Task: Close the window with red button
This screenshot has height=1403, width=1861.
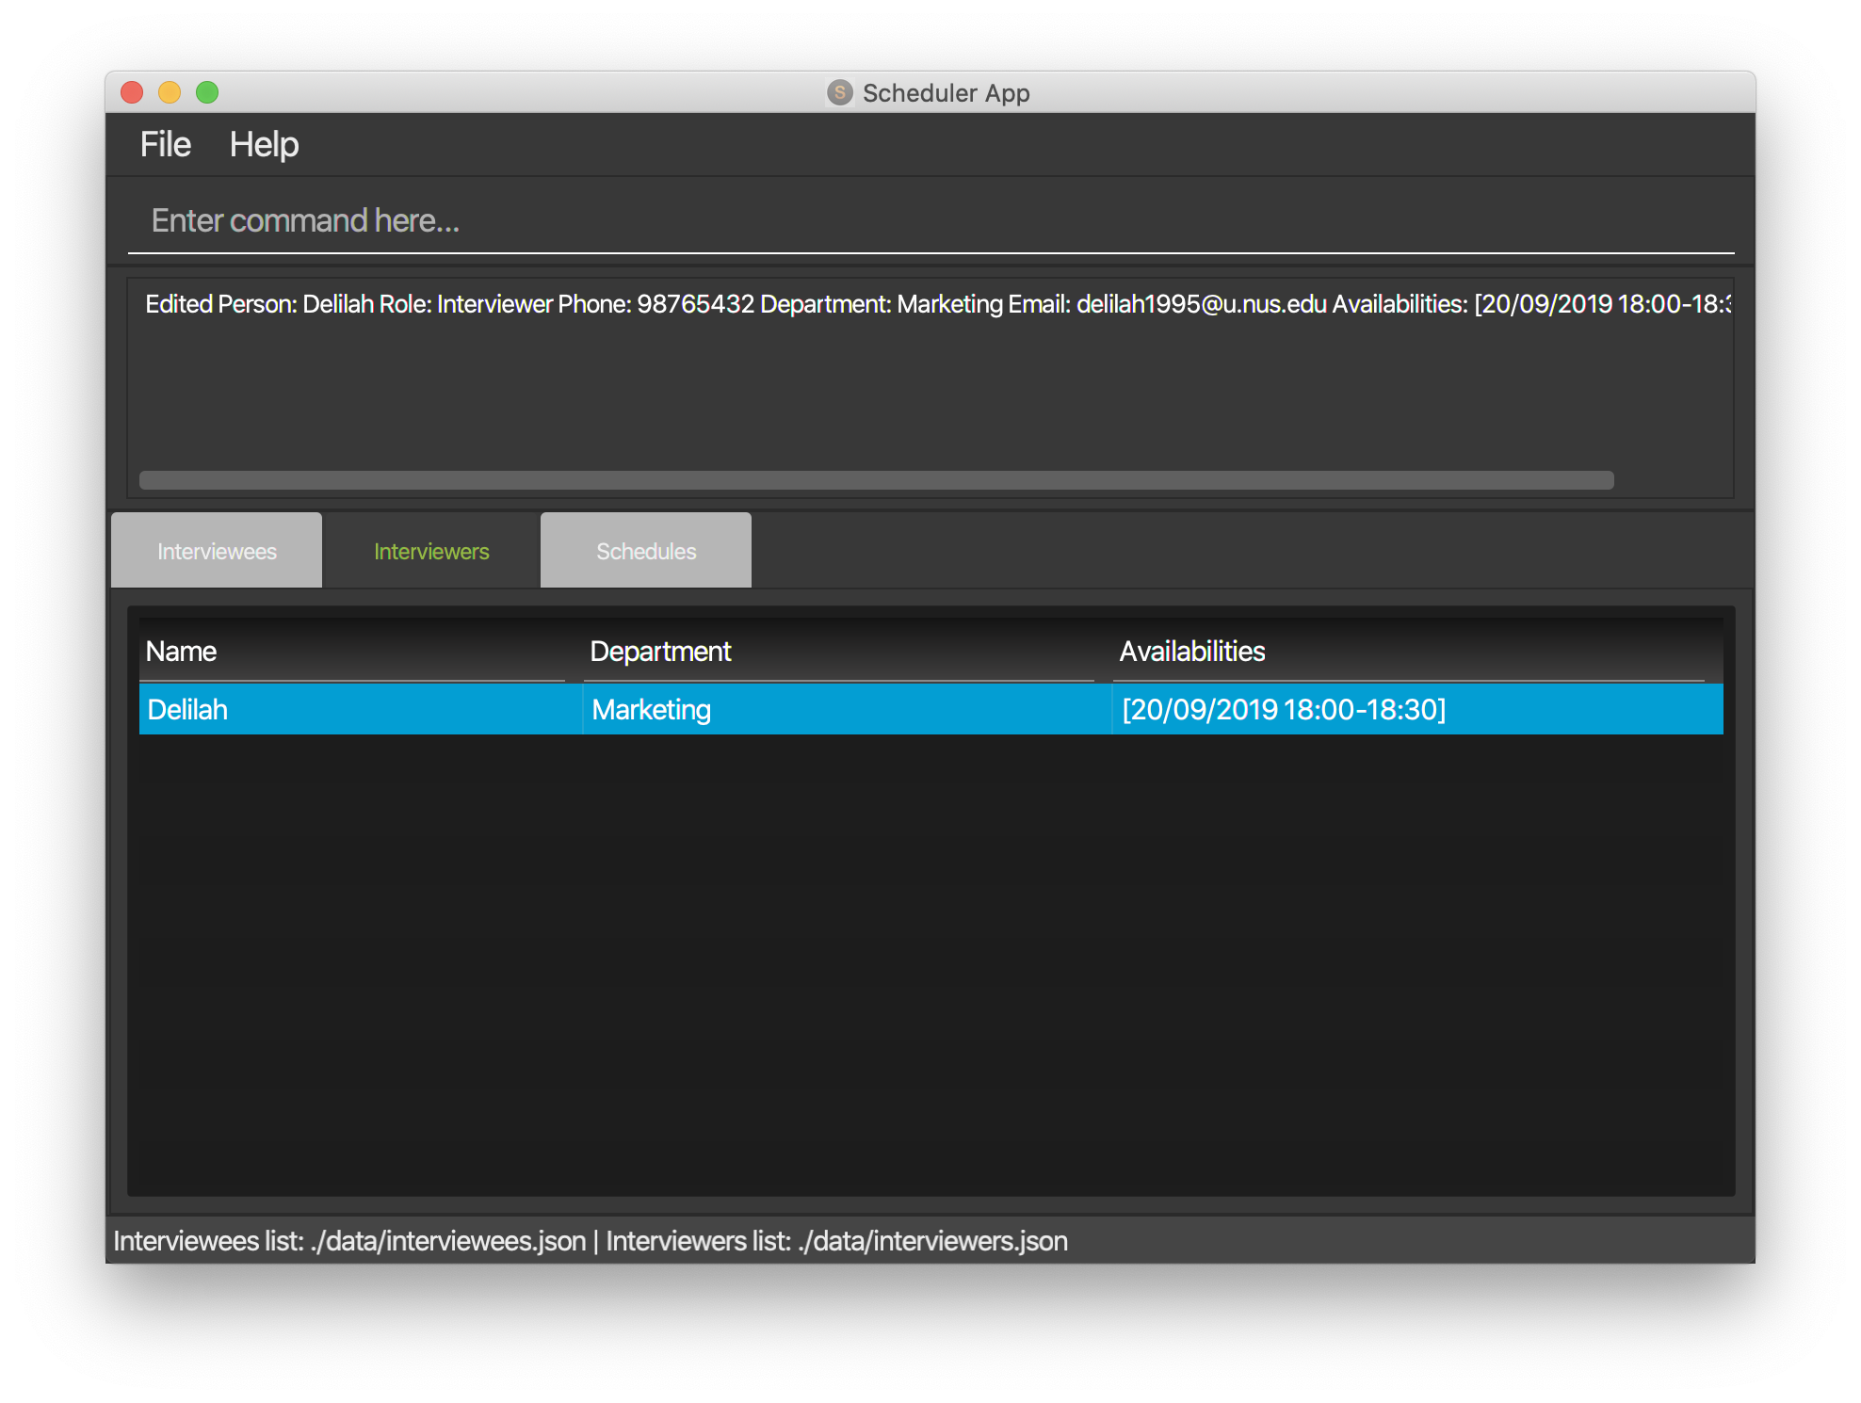Action: click(132, 92)
